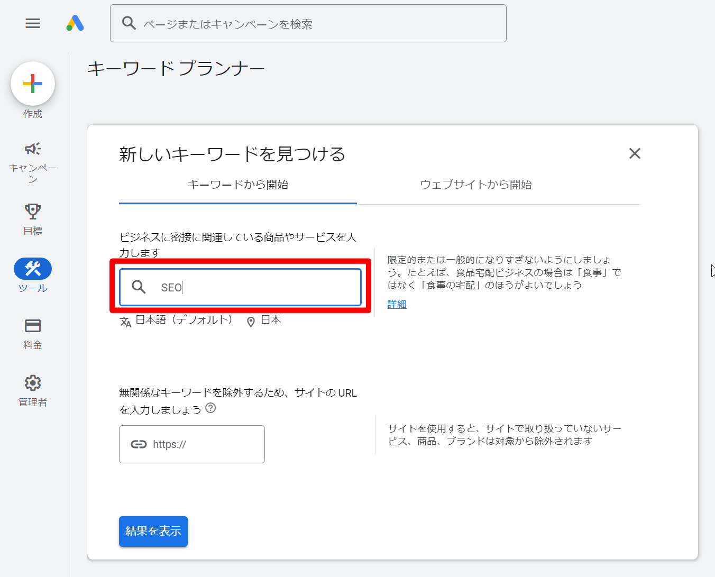Select the ツール wrench icon
Screen dimensions: 715x577
[33, 269]
